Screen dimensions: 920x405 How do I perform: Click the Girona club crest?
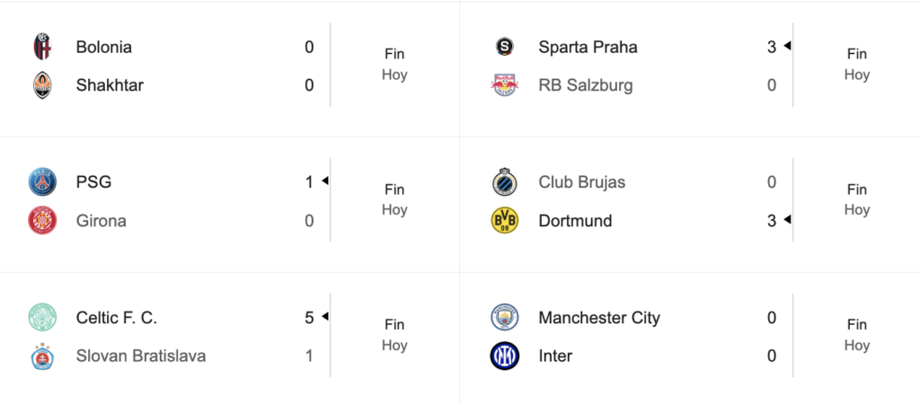tap(42, 221)
